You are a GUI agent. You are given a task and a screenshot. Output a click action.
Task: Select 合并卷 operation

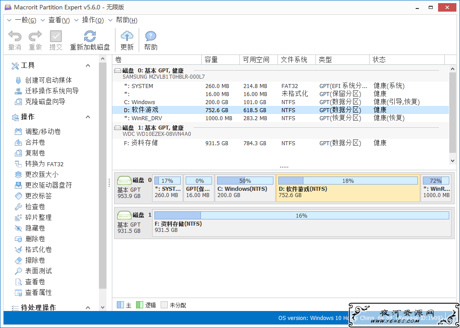(x=30, y=143)
